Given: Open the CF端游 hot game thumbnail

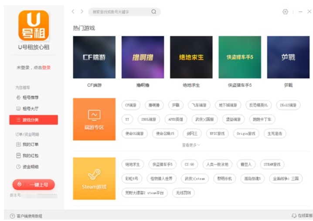Looking at the screenshot, I should point(94,57).
